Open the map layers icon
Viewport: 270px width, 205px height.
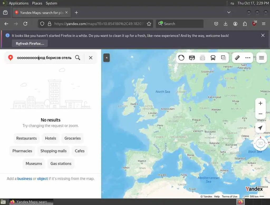click(224, 58)
